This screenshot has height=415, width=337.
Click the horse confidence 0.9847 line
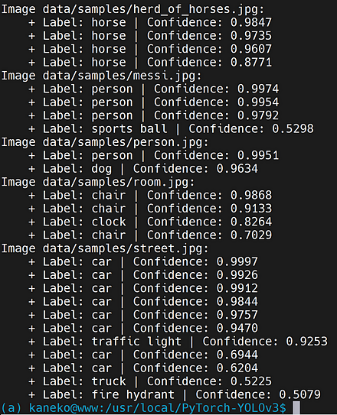tap(150, 22)
